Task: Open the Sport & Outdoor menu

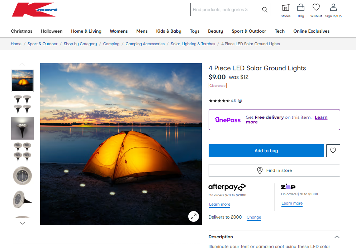Action: [x=249, y=31]
